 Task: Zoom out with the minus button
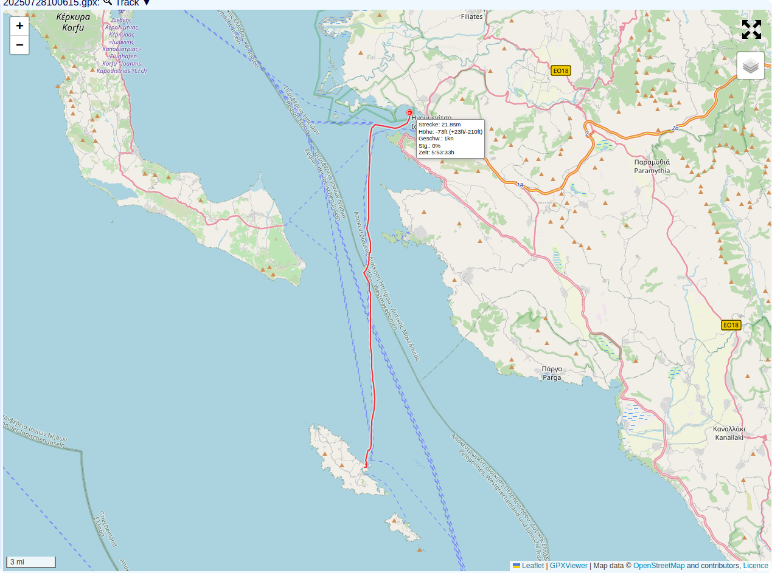pyautogui.click(x=19, y=45)
